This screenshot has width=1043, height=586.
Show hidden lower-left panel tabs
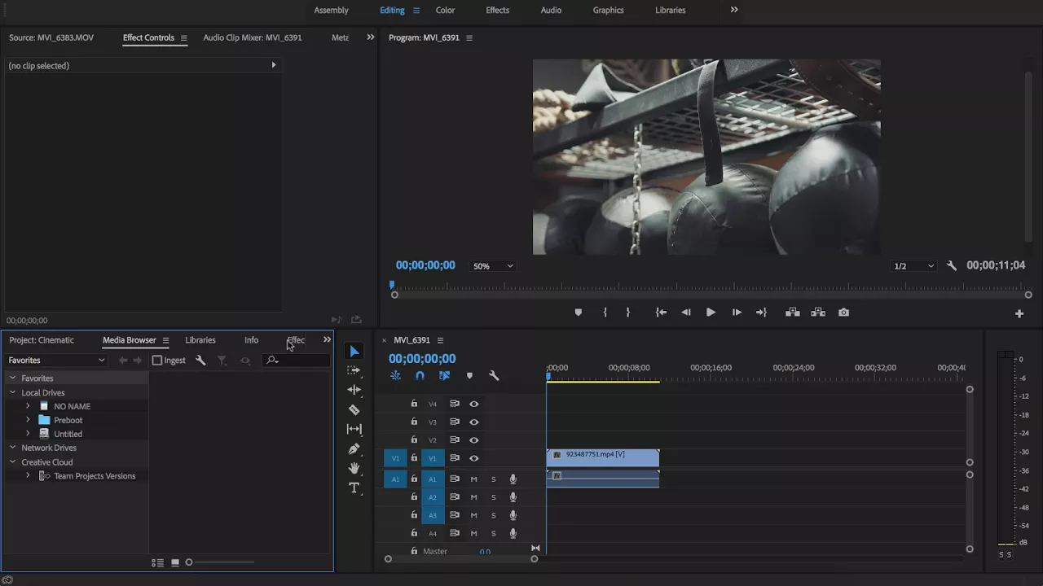pyautogui.click(x=327, y=340)
